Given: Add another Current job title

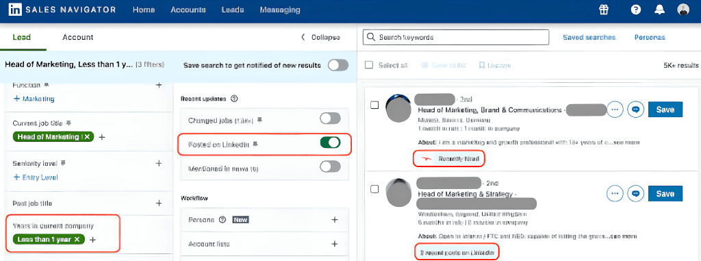Looking at the screenshot, I should click(102, 137).
